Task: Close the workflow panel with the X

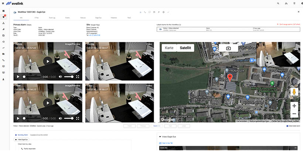Action: coord(299,12)
